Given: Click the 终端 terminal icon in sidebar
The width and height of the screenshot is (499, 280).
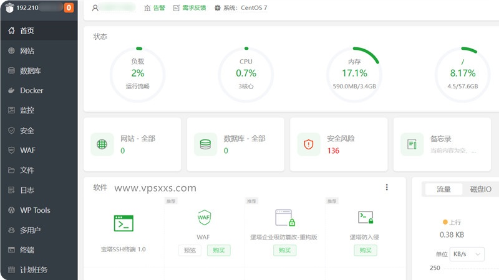Looking at the screenshot, I should pyautogui.click(x=11, y=250).
